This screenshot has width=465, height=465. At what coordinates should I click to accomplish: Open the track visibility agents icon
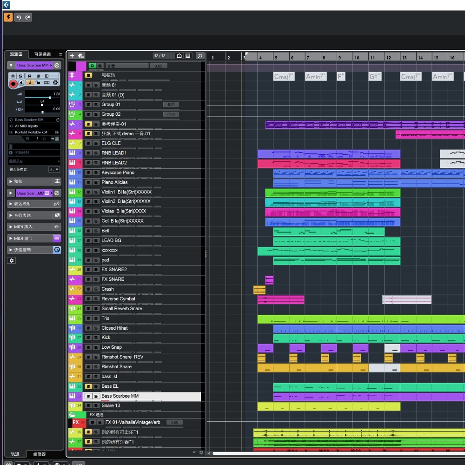pyautogui.click(x=179, y=55)
